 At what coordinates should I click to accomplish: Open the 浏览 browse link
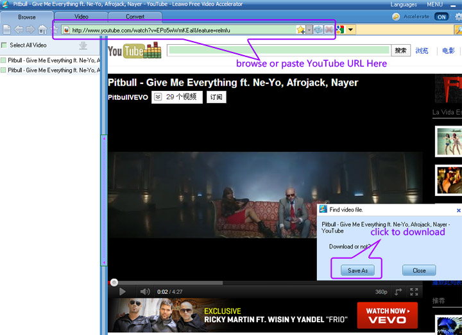(422, 51)
